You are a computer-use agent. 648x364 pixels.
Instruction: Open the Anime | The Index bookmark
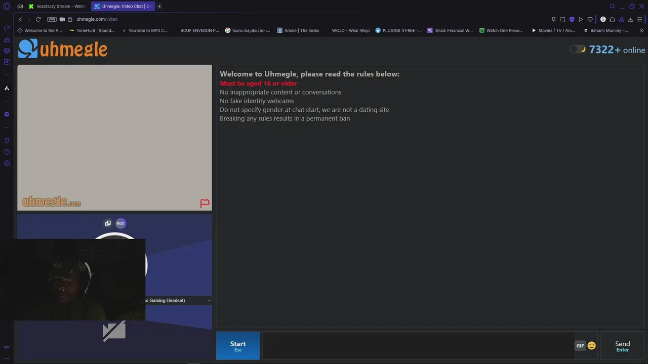coord(298,30)
